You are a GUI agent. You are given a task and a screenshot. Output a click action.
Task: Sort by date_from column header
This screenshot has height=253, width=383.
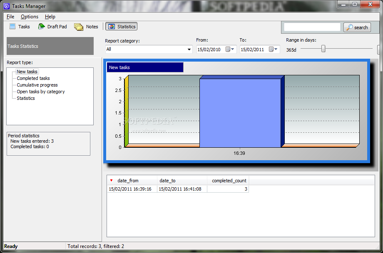(132, 181)
